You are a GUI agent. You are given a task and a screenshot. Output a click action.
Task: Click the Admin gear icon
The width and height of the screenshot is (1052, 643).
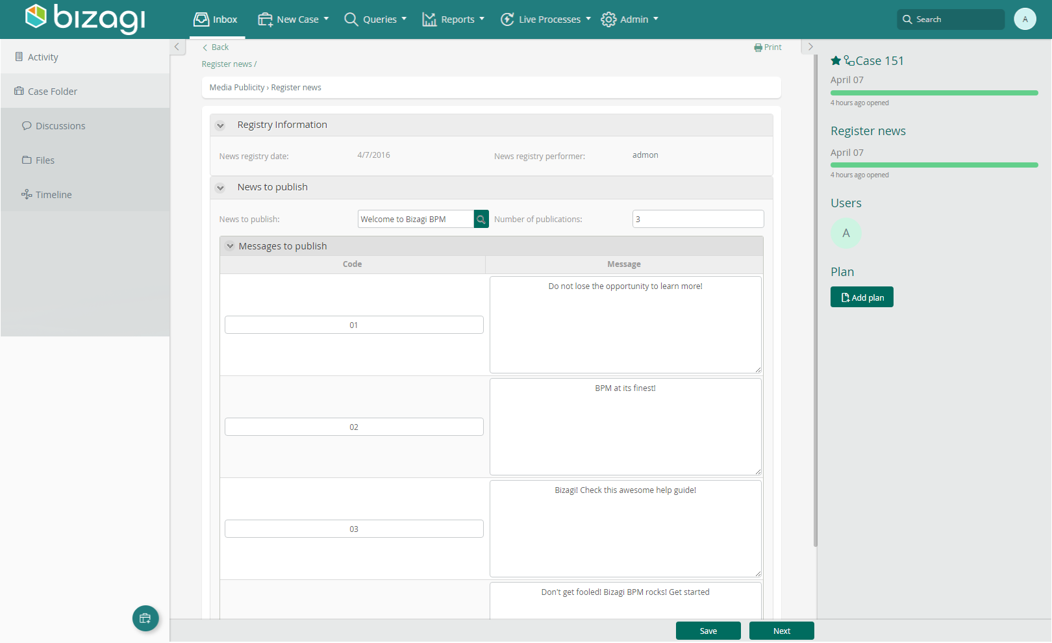pyautogui.click(x=608, y=19)
